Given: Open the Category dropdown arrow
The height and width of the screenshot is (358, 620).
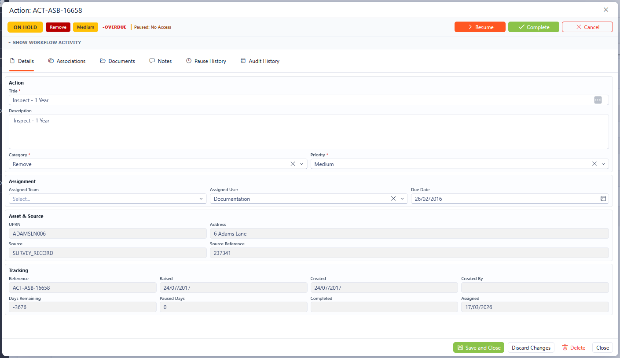Looking at the screenshot, I should point(302,164).
